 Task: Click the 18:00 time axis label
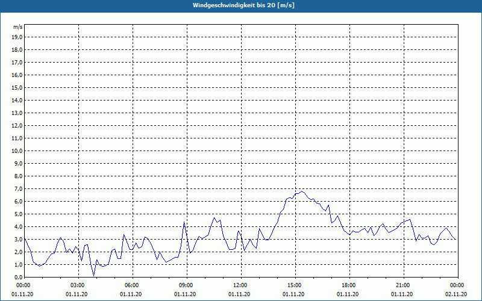click(x=350, y=285)
